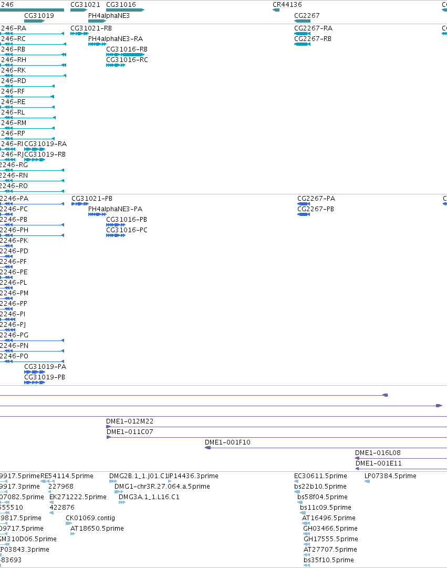
Task: Click EST bs22b10.5prime
Action: click(x=320, y=486)
